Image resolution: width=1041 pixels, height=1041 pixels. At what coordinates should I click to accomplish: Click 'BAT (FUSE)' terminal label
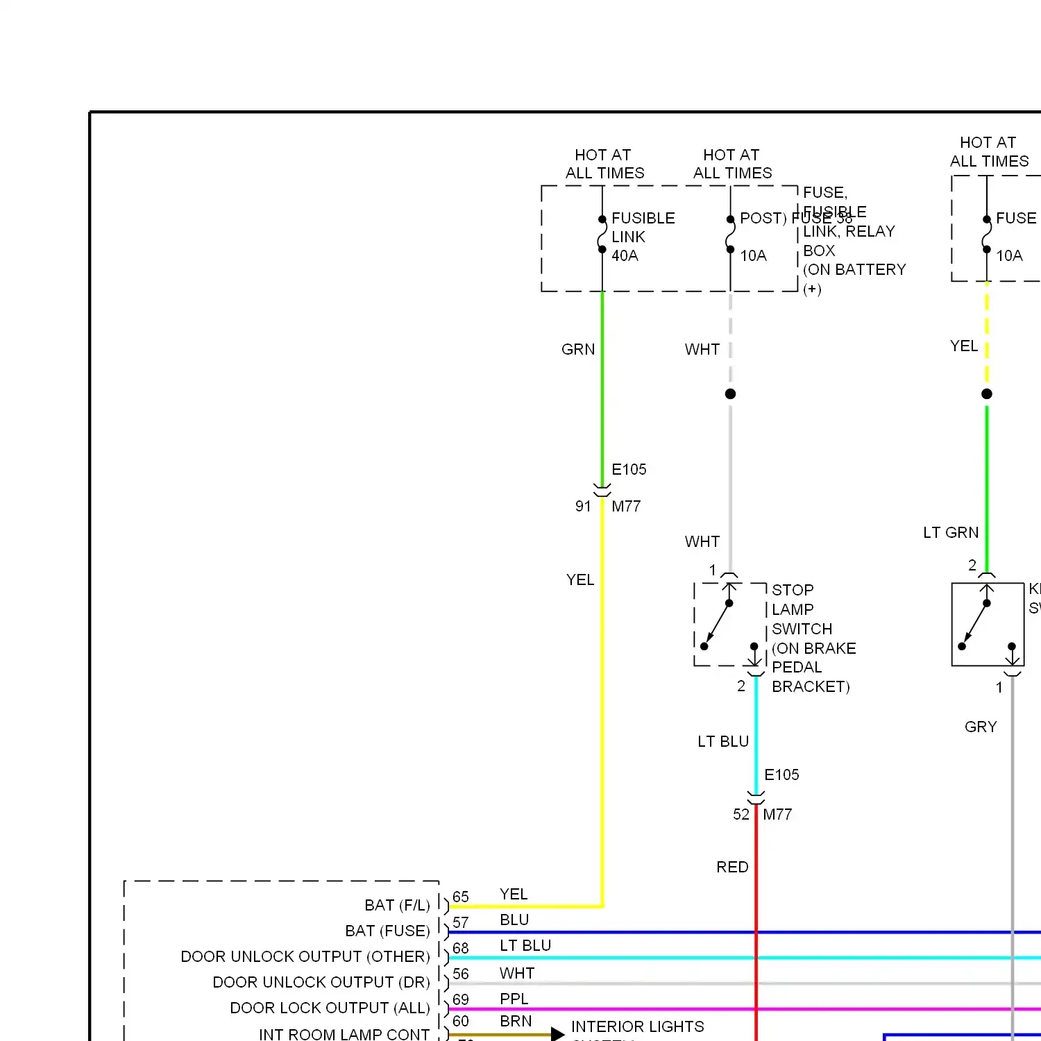tap(387, 931)
